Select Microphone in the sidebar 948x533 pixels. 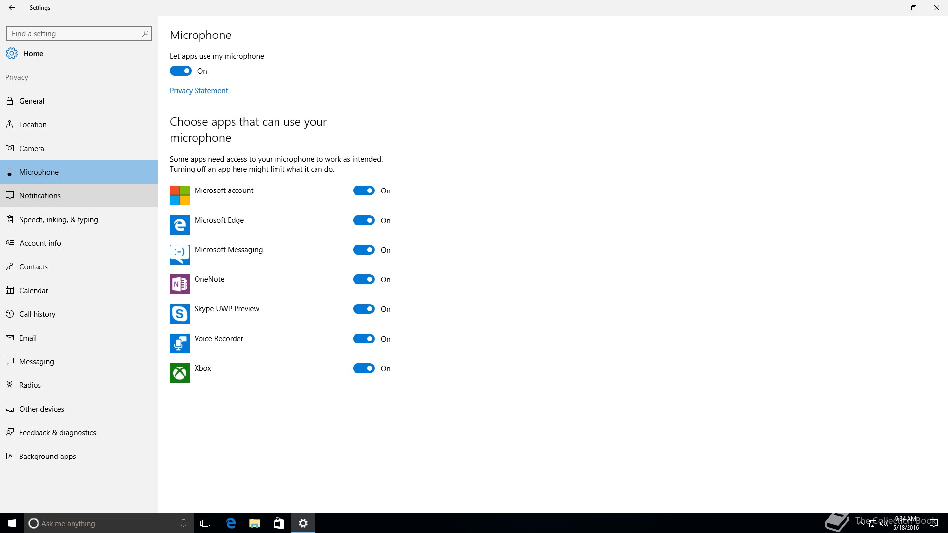pos(79,172)
